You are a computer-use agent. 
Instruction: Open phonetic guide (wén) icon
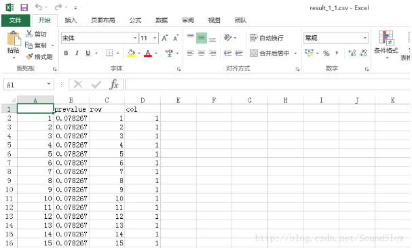(x=169, y=54)
